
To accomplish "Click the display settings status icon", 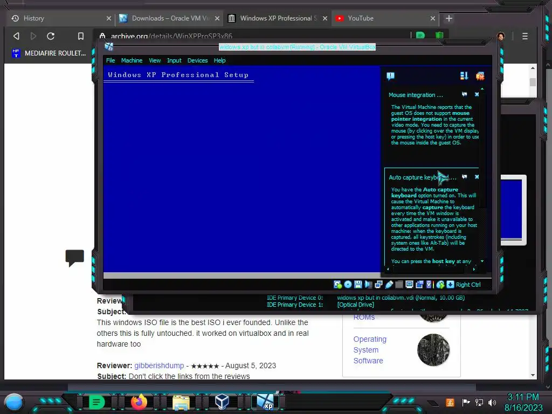I will pyautogui.click(x=409, y=285).
